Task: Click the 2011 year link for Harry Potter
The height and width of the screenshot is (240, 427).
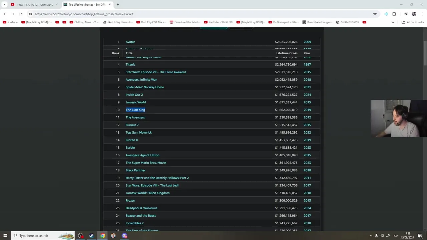Action: point(307,178)
